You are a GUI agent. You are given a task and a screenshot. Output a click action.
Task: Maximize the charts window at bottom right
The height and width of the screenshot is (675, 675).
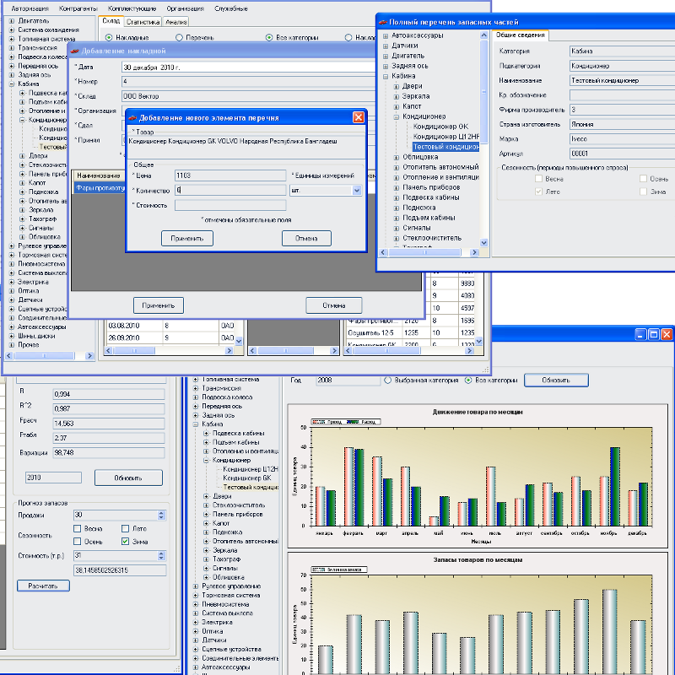click(x=652, y=335)
